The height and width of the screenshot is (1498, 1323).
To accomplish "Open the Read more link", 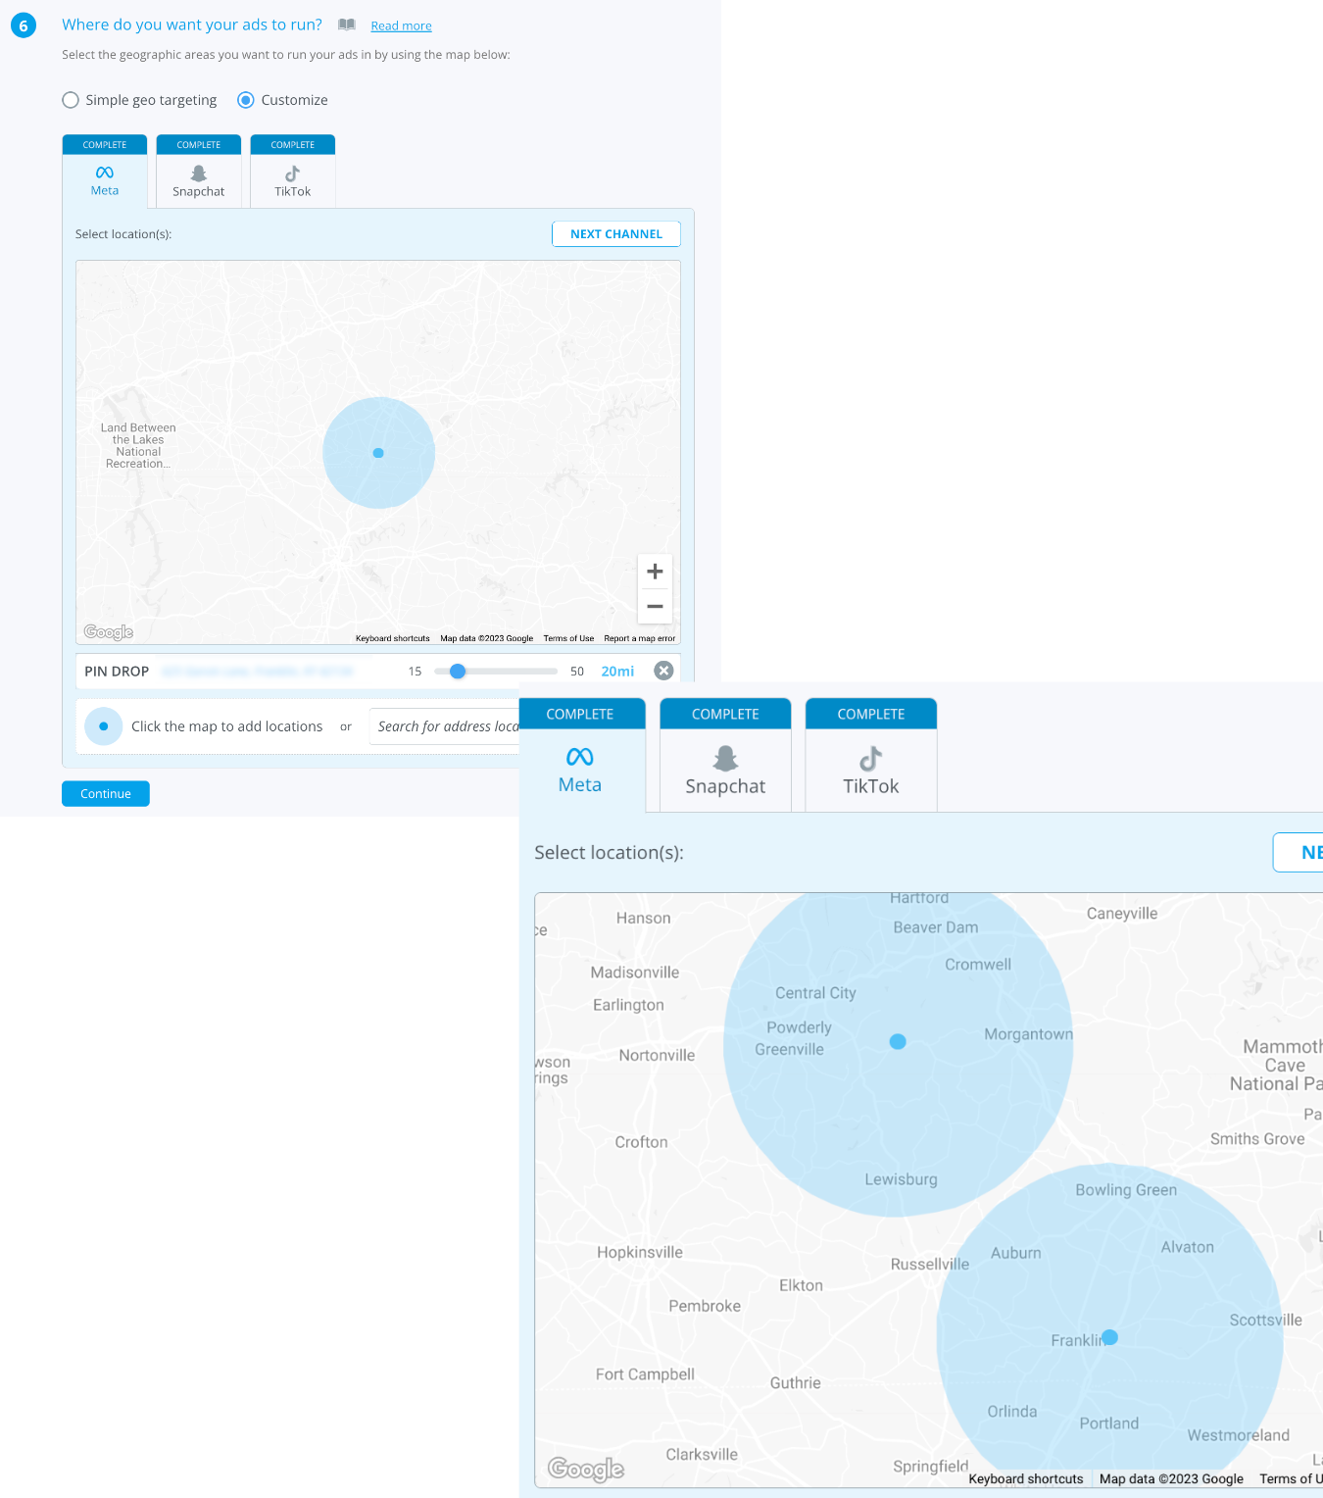I will pyautogui.click(x=401, y=26).
